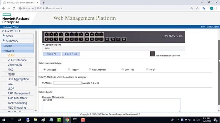Open Chrome's three-dot menu
Screen dimensions: 220x123
217,8
